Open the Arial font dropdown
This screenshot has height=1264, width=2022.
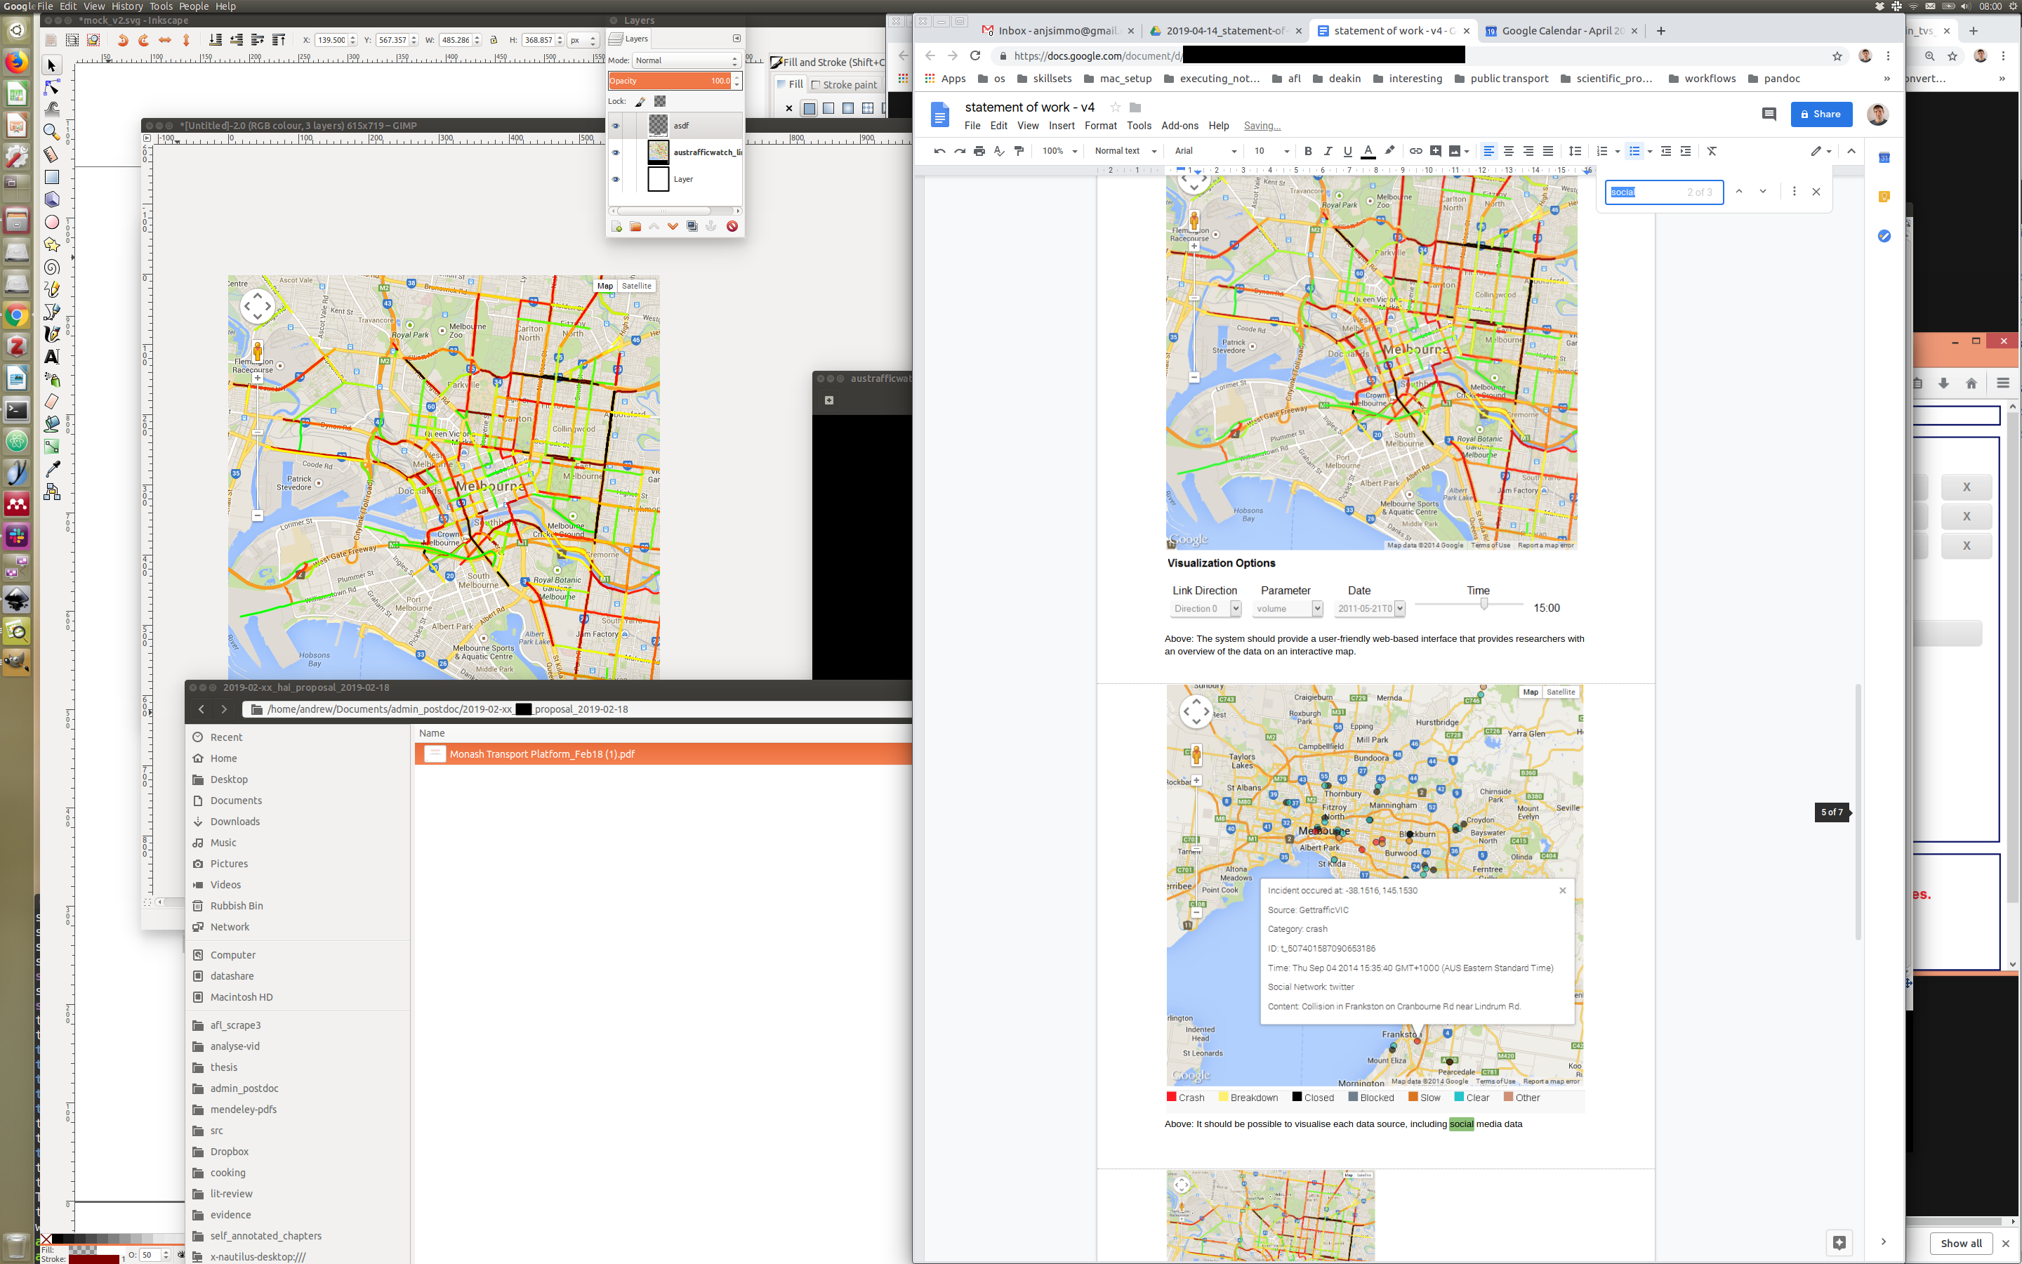[x=1204, y=151]
